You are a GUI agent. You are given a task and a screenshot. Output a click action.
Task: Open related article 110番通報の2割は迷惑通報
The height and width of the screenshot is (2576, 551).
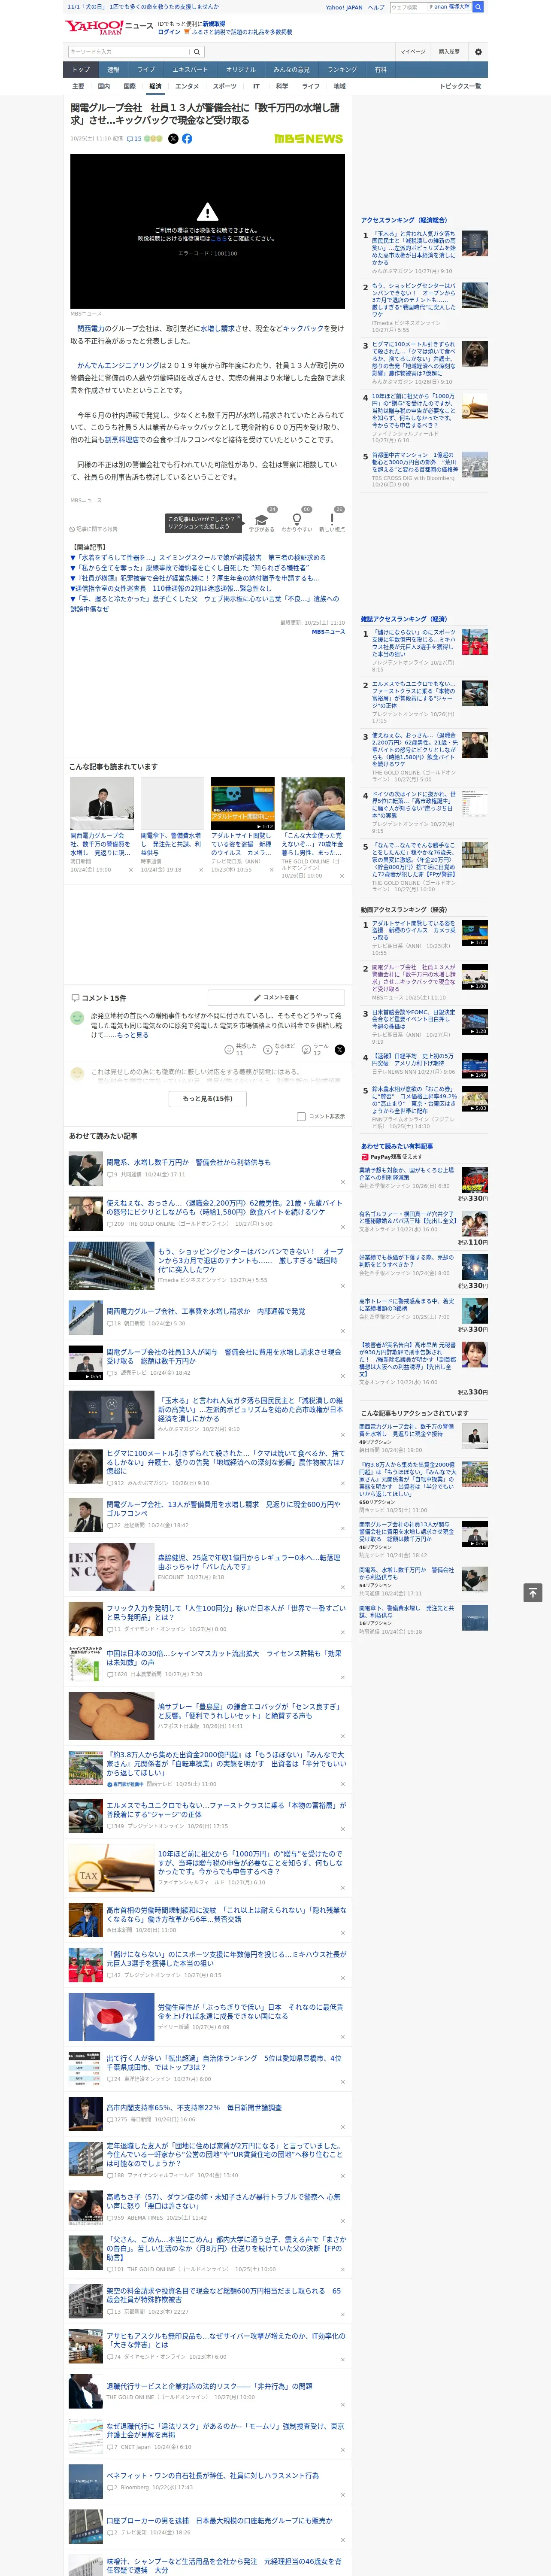pos(170,589)
